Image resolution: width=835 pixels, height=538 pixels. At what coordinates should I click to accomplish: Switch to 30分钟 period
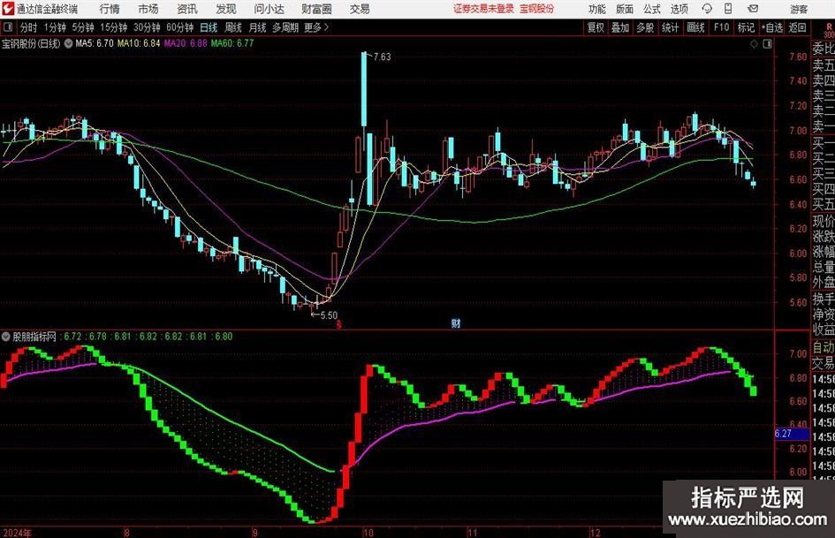pos(147,27)
